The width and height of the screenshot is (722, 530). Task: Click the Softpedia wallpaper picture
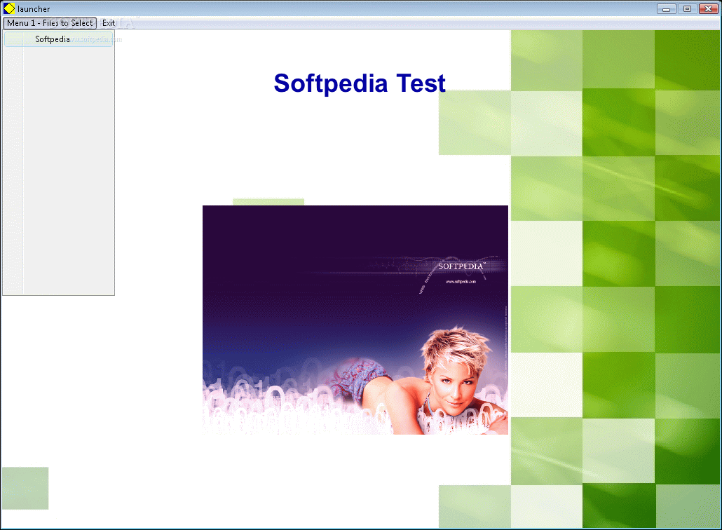click(355, 320)
